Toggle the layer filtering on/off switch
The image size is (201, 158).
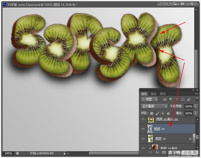tap(197, 99)
